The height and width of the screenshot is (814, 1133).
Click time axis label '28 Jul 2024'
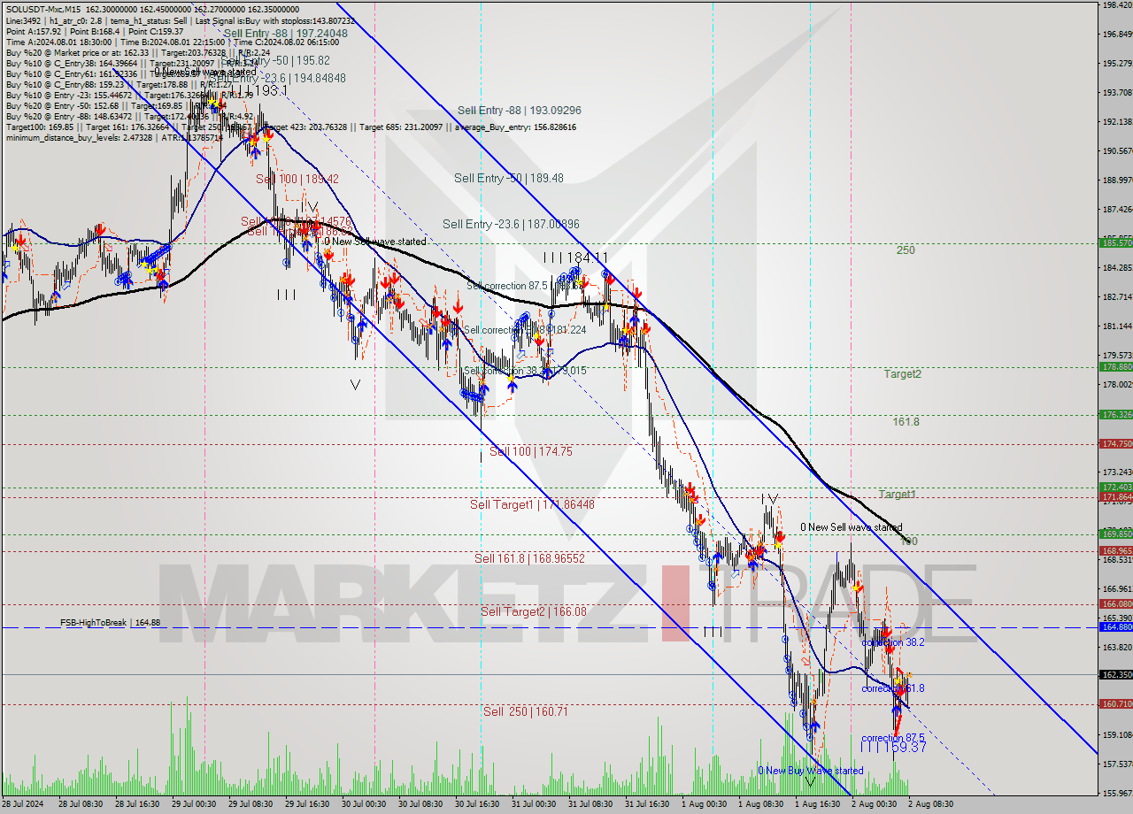[24, 804]
